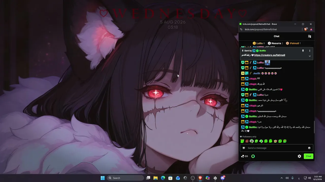Open the chat user list icon
The height and width of the screenshot is (182, 325).
point(310,36)
